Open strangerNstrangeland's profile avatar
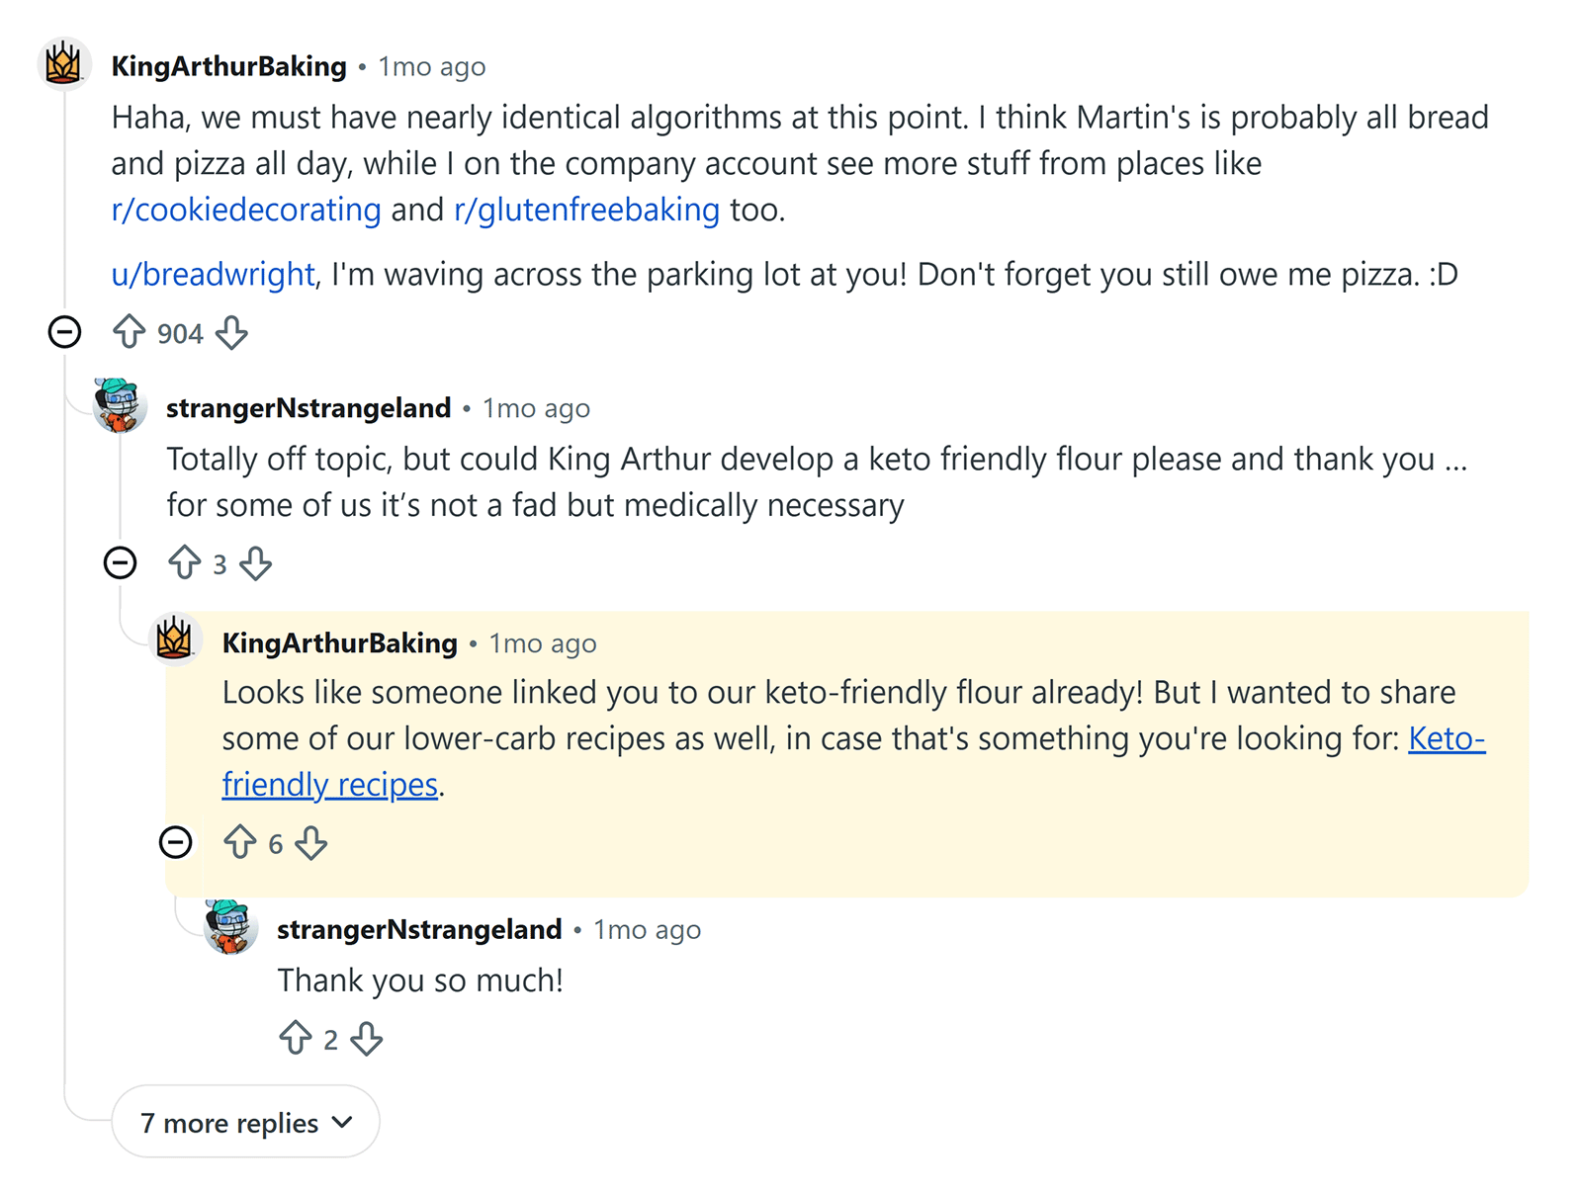The width and height of the screenshot is (1582, 1195). point(119,405)
